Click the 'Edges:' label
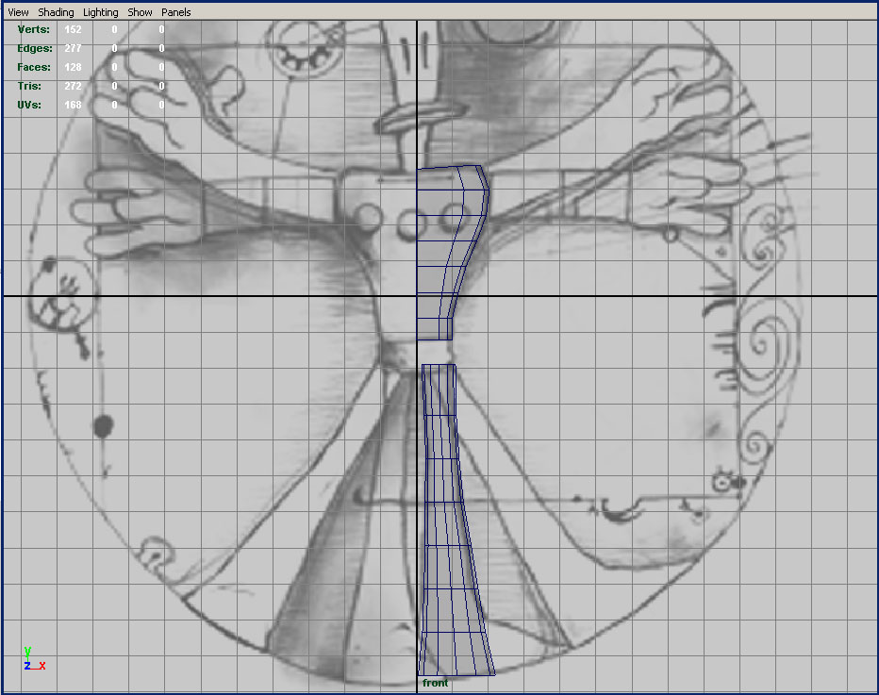Viewport: 879px width, 695px height. pos(35,48)
